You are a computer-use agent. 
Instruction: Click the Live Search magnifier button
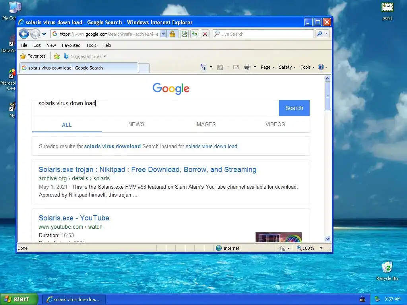point(320,34)
